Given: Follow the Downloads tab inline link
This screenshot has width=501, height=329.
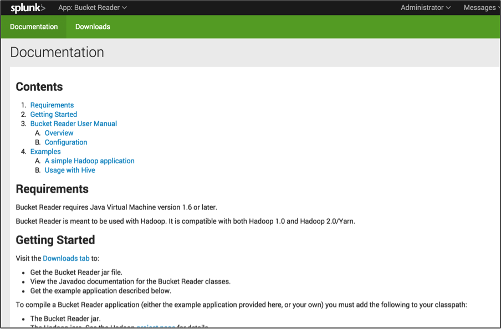Looking at the screenshot, I should click(x=66, y=259).
